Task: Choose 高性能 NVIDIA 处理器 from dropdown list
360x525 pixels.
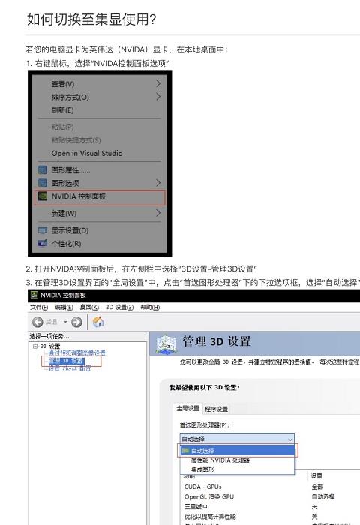Action: coord(220,460)
